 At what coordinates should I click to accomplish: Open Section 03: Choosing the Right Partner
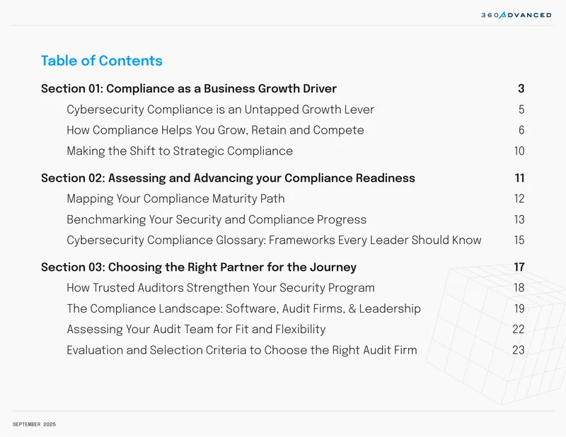(199, 267)
